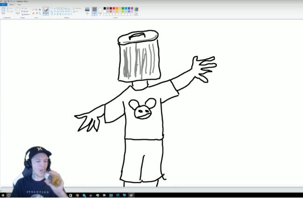Screen dimensions: 303x198
Task: Open the customize Quick Access dropdown
Action: 14,1
